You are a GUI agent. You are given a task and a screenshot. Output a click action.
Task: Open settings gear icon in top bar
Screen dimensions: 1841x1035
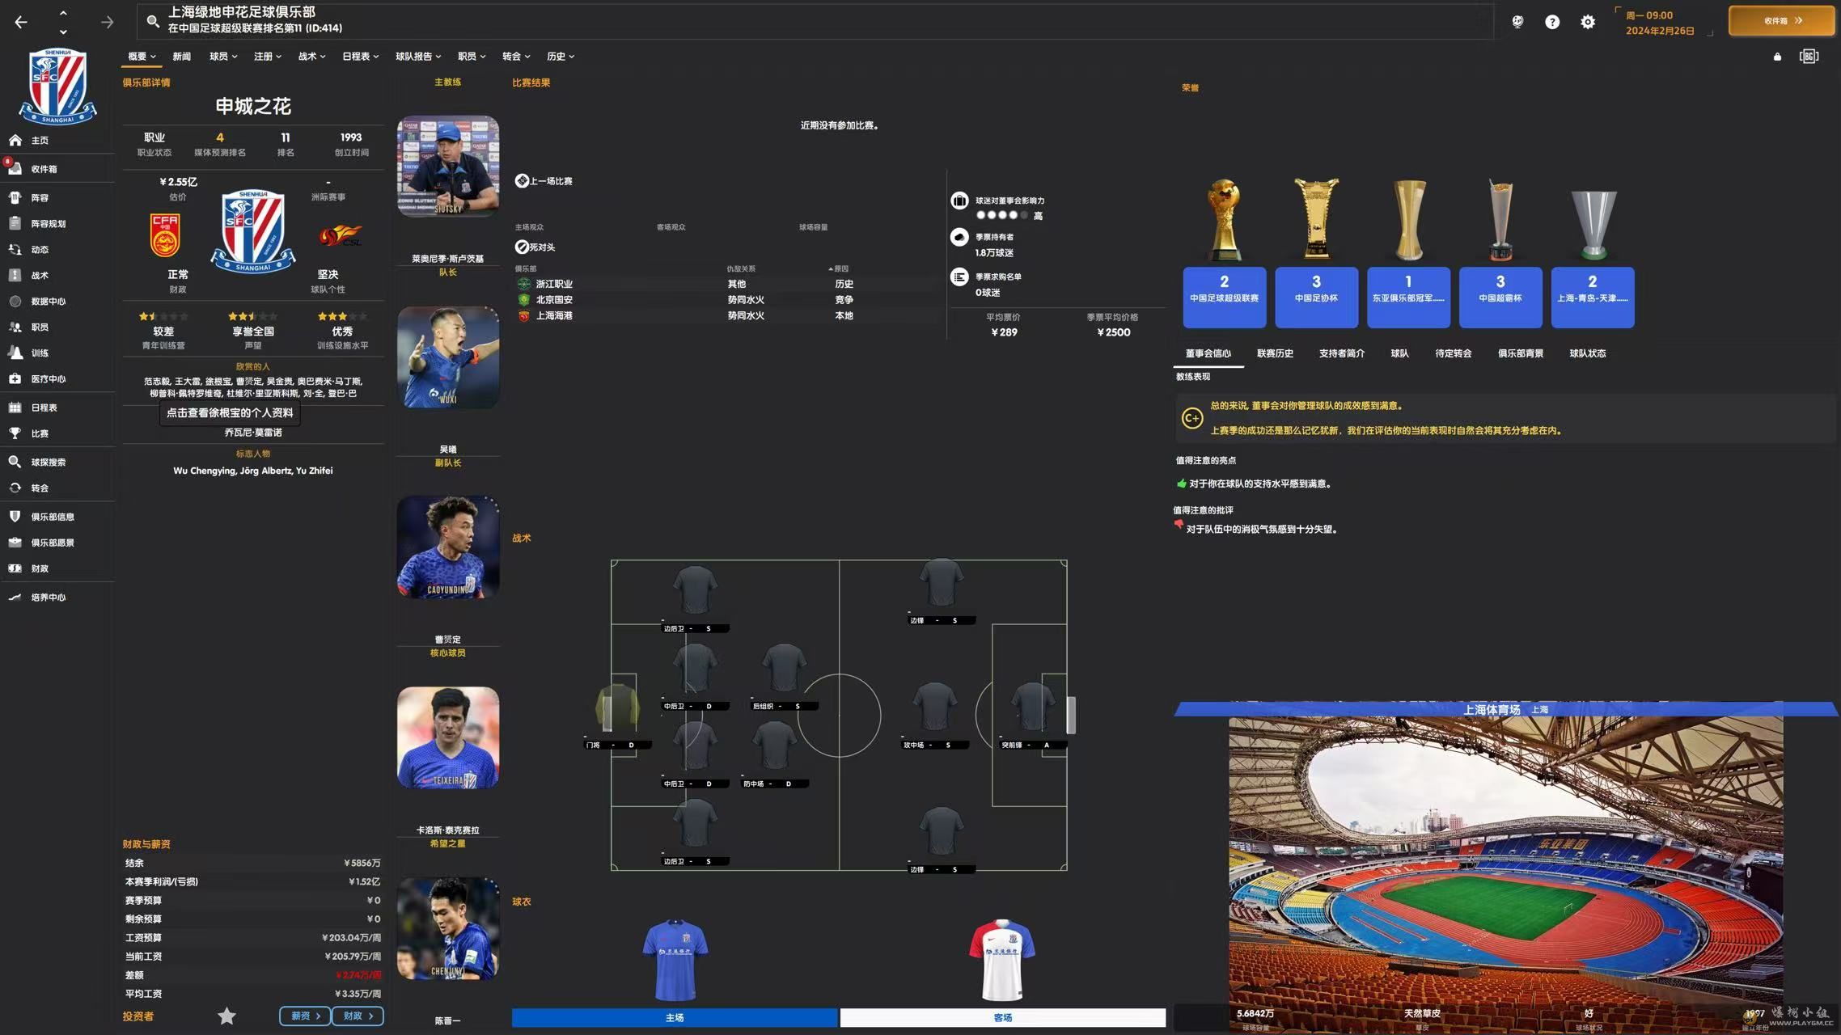1588,22
